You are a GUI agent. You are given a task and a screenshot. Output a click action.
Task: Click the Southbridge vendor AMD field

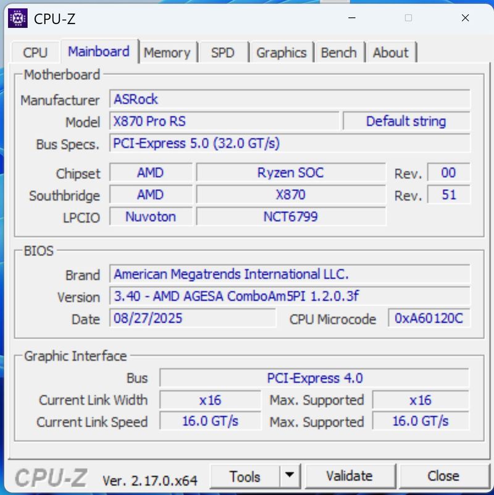[151, 195]
